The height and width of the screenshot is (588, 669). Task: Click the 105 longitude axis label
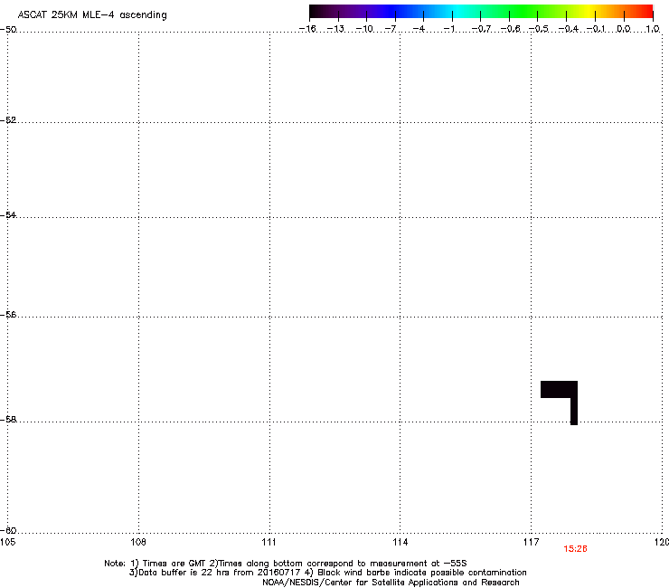pos(7,542)
